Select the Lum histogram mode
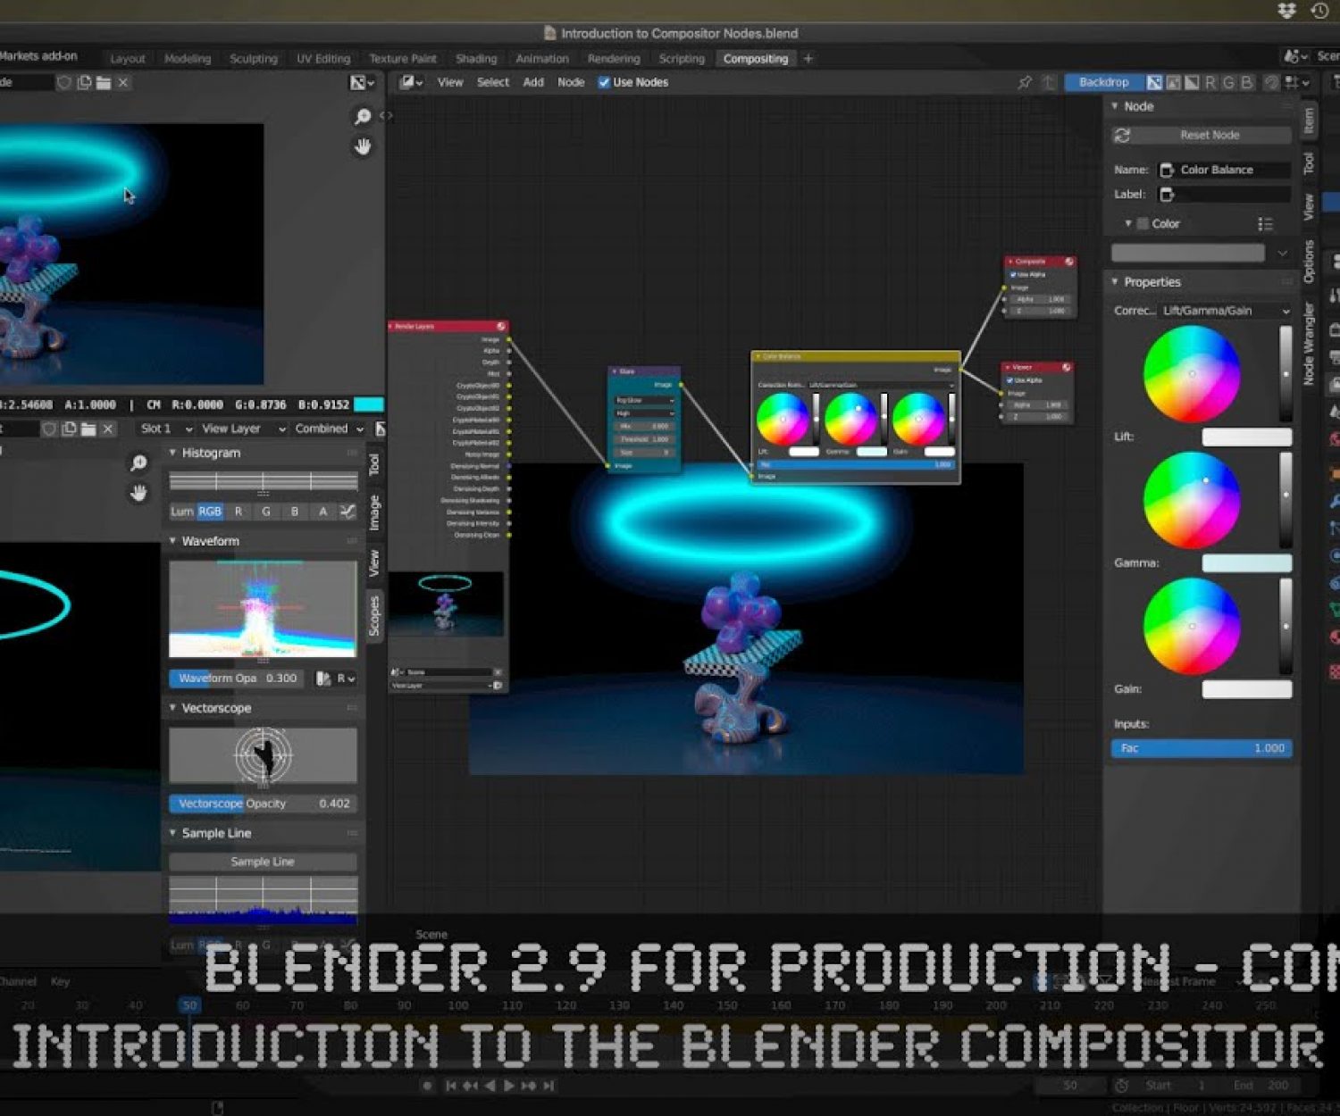 coord(182,512)
